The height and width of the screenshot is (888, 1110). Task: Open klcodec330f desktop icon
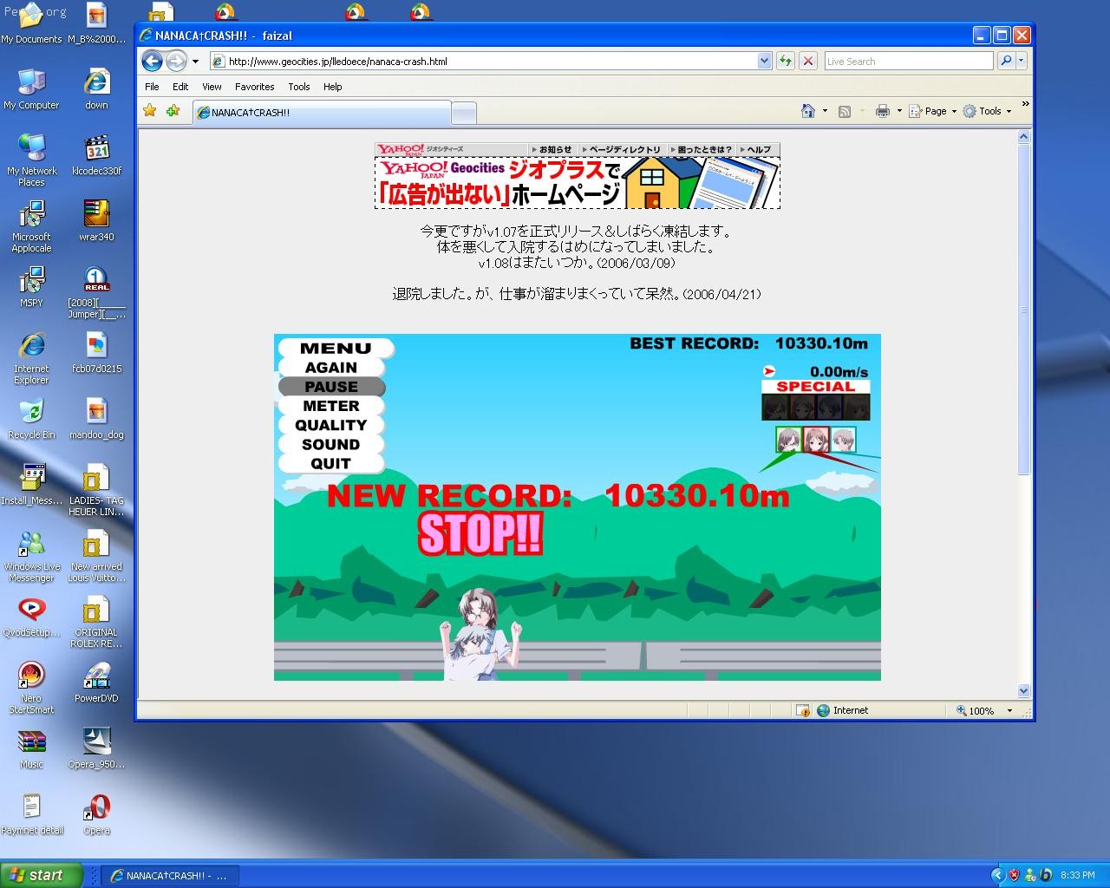click(x=96, y=154)
